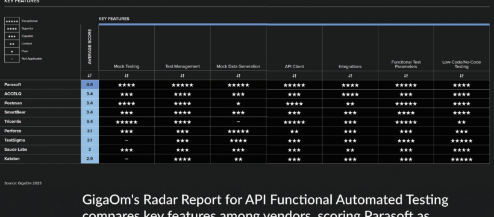Viewport: 494px width, 217px height.
Task: Click the Low-Code/No-Code Testing sort arrows
Action: pyautogui.click(x=461, y=76)
